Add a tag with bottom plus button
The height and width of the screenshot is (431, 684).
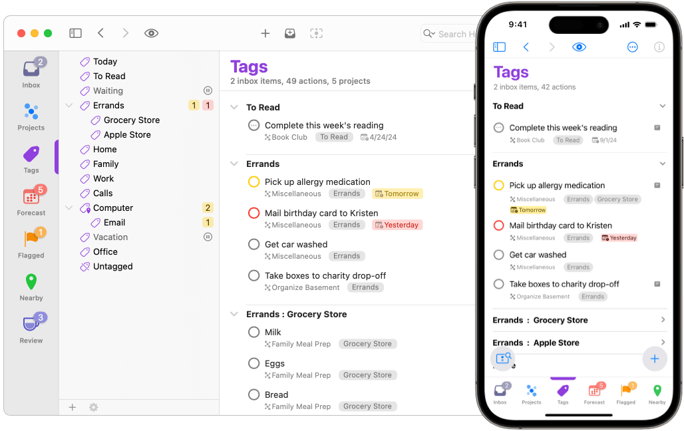pyautogui.click(x=73, y=407)
